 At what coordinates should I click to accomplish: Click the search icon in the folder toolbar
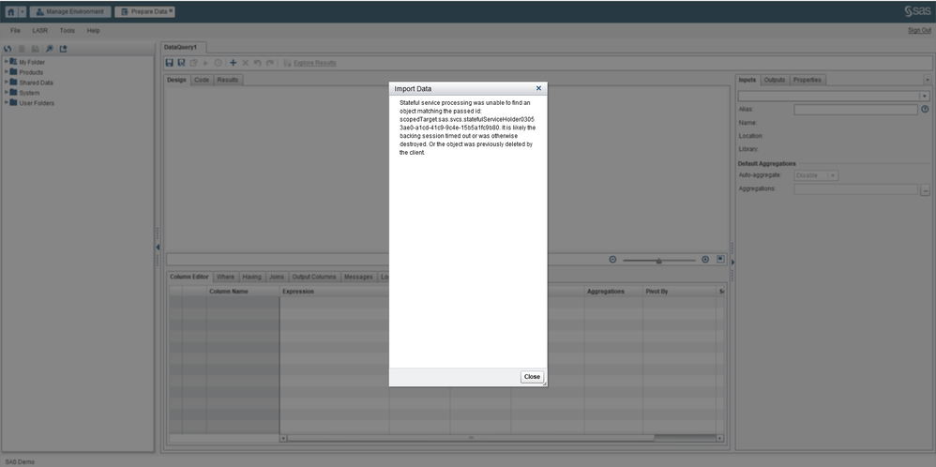[x=50, y=49]
